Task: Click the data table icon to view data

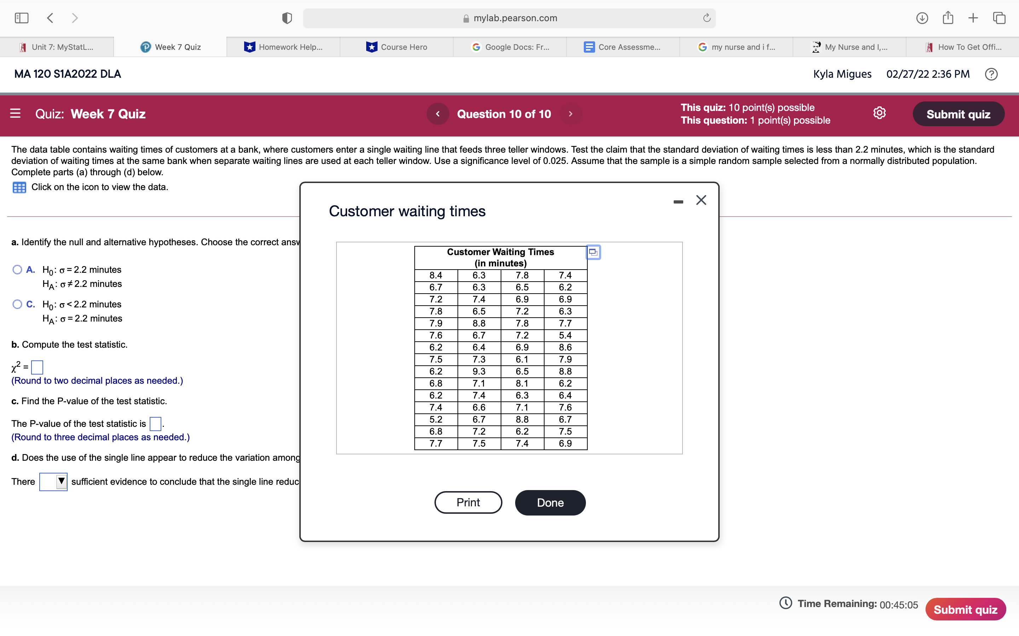Action: (19, 187)
